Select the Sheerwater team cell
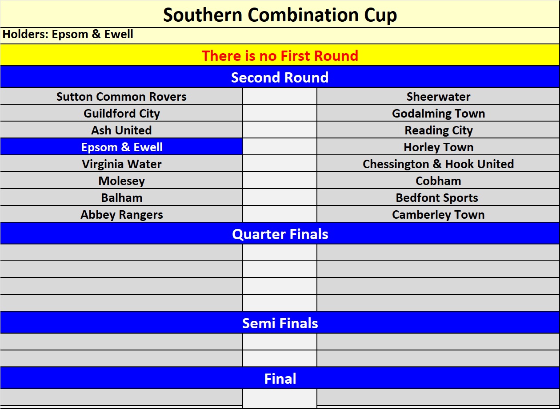Viewport: 560px width, 409px height. coord(438,97)
